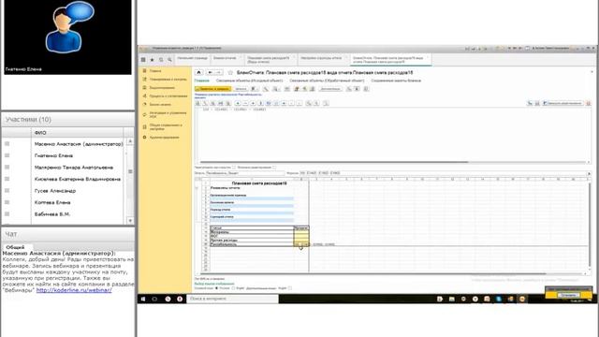Open the 1C sections menu grid icon

[x=143, y=60]
